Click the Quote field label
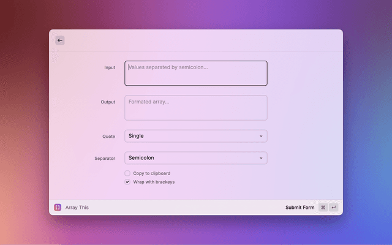The image size is (392, 245). (108, 137)
